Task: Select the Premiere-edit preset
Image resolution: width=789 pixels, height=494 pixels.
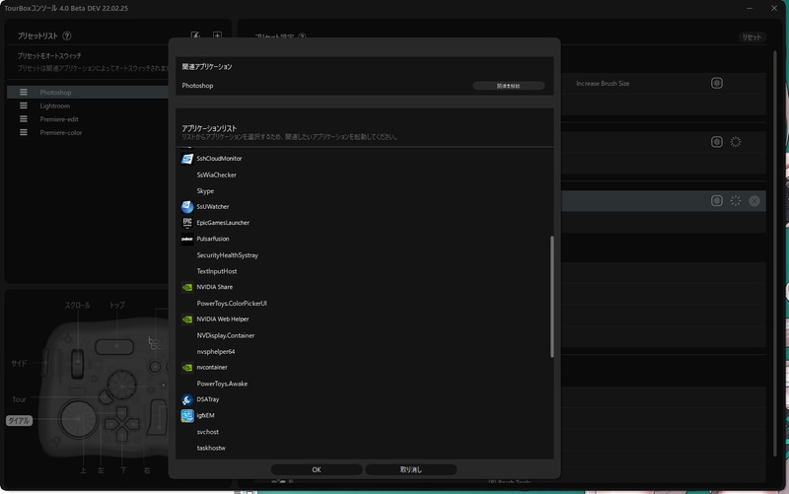Action: click(59, 119)
